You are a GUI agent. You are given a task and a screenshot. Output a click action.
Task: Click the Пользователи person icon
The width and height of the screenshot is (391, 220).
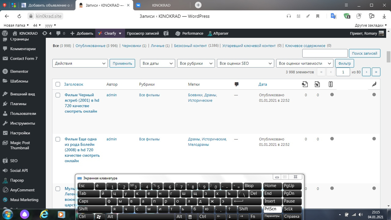click(x=5, y=113)
